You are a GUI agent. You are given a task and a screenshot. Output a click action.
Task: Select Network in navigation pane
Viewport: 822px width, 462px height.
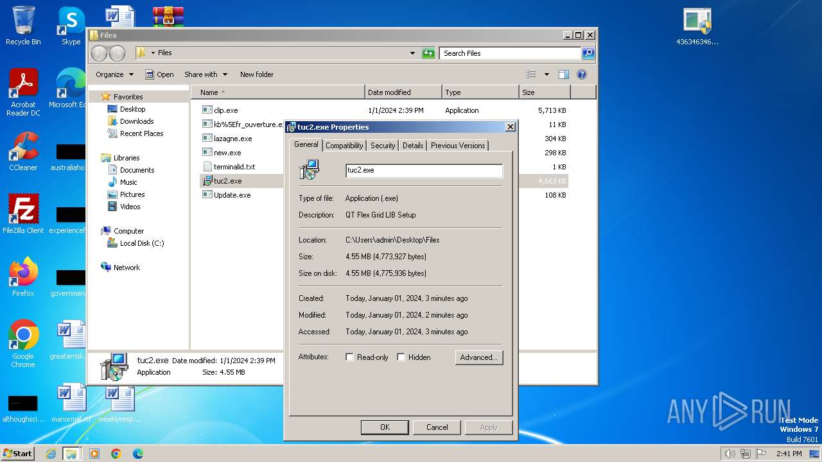(127, 268)
